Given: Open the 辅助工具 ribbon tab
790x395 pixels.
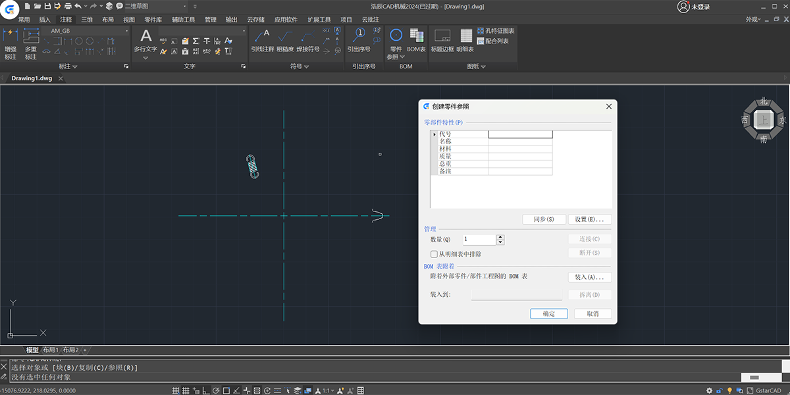Looking at the screenshot, I should coord(183,20).
